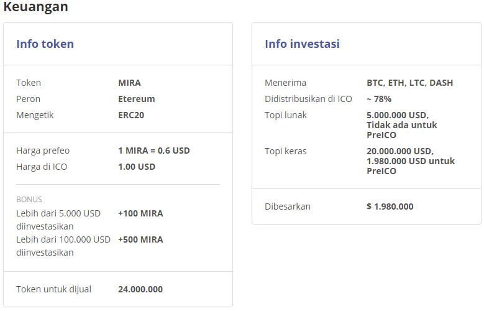The width and height of the screenshot is (484, 311).
Task: Click the Info investasi panel title
Action: pyautogui.click(x=302, y=44)
